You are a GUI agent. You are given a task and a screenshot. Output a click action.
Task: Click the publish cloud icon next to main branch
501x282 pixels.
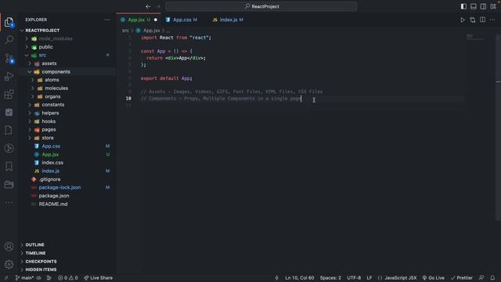coord(38,278)
